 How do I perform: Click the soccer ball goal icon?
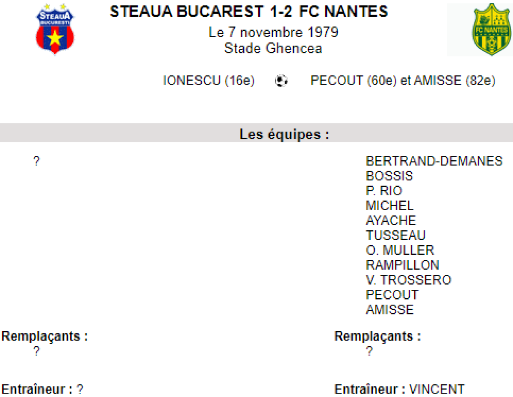point(281,81)
